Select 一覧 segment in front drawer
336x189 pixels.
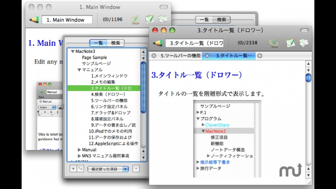[x=98, y=43]
